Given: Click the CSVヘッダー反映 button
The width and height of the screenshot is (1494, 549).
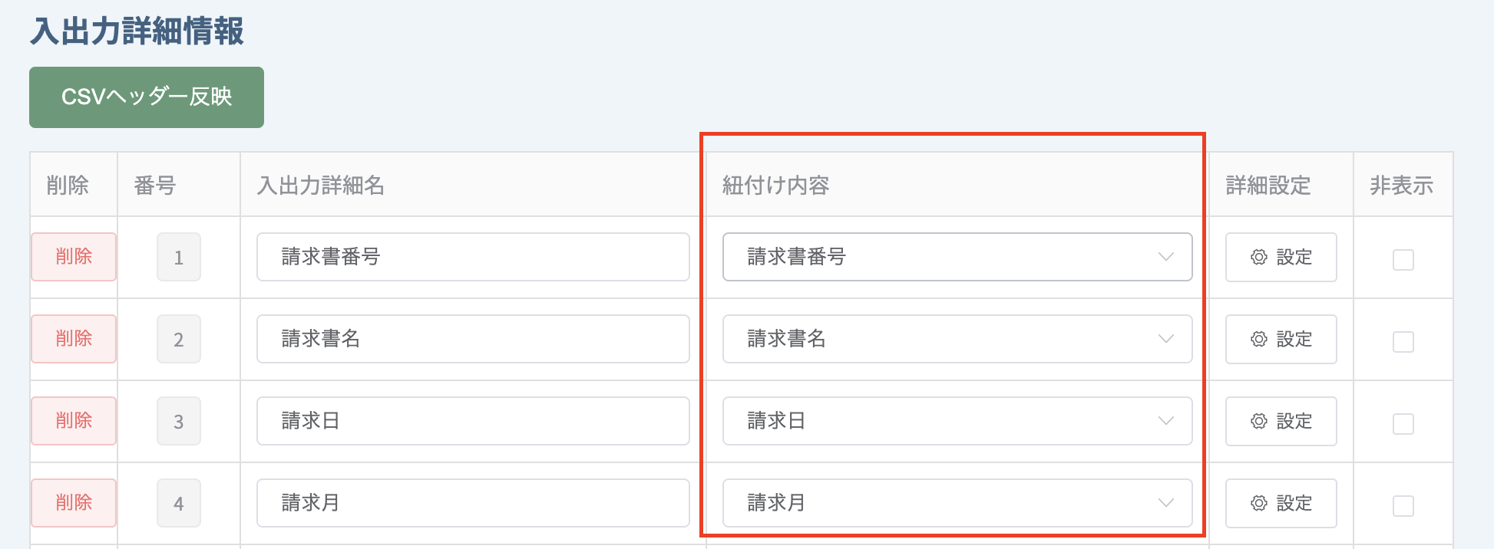Looking at the screenshot, I should [x=147, y=97].
